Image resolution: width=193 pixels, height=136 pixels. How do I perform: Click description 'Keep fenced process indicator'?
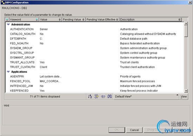tap(139, 91)
